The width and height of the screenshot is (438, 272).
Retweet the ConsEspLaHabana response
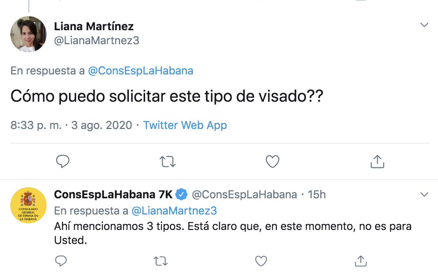pos(160,261)
